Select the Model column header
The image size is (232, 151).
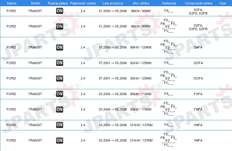tap(35, 3)
